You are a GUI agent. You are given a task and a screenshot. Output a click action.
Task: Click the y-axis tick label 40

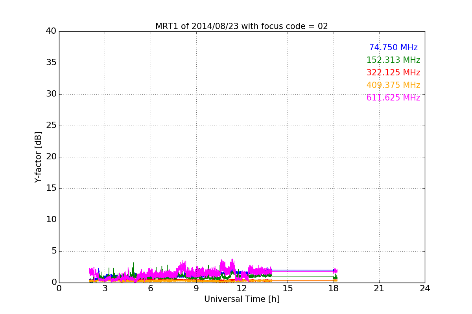(x=51, y=31)
